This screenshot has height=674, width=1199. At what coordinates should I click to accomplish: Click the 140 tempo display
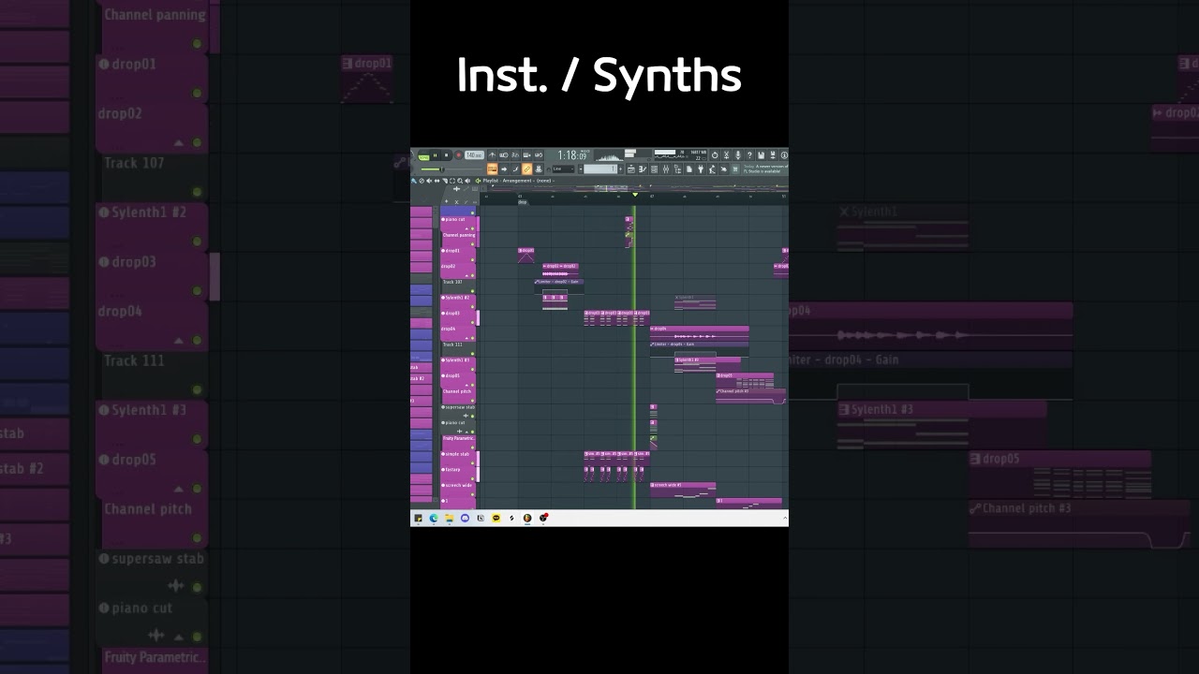tap(474, 155)
